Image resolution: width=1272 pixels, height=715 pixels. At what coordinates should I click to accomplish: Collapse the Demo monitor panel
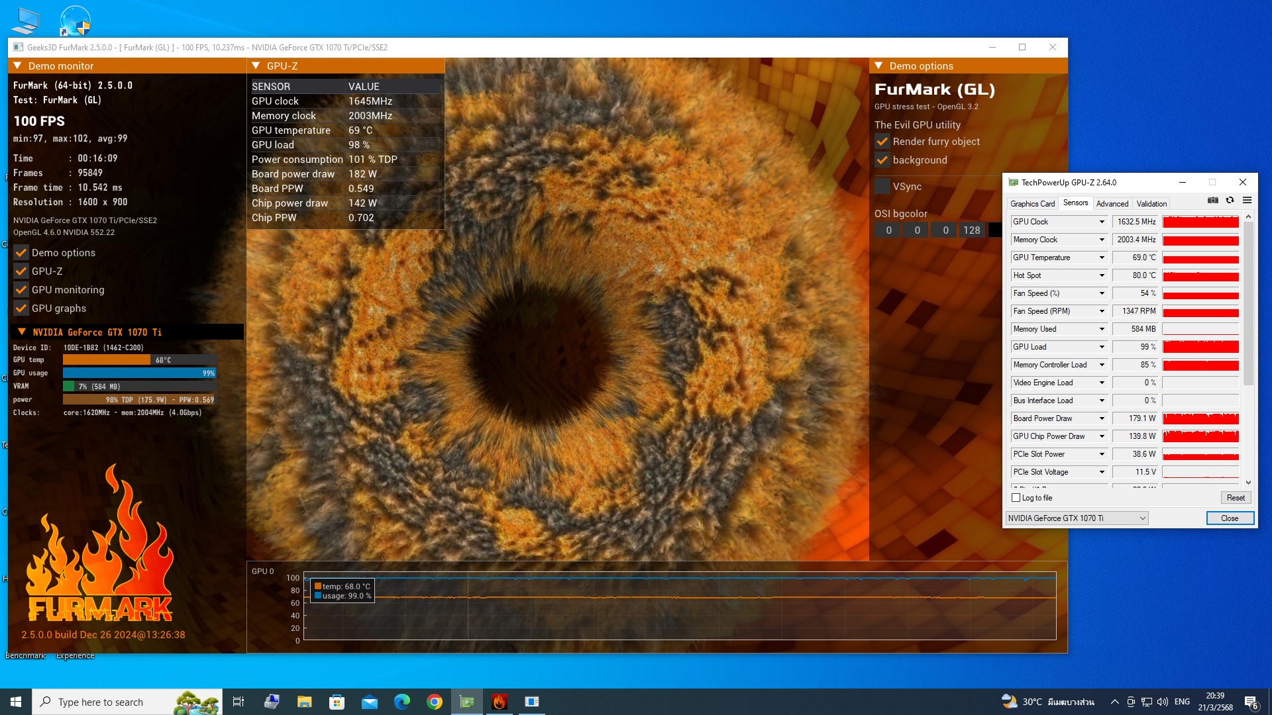18,66
